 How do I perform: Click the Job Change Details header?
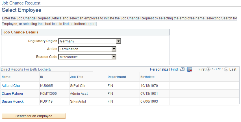pos(21,32)
